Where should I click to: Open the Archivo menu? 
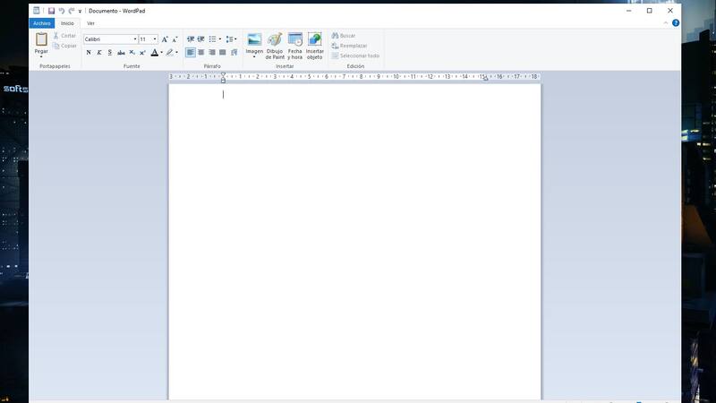[42, 23]
